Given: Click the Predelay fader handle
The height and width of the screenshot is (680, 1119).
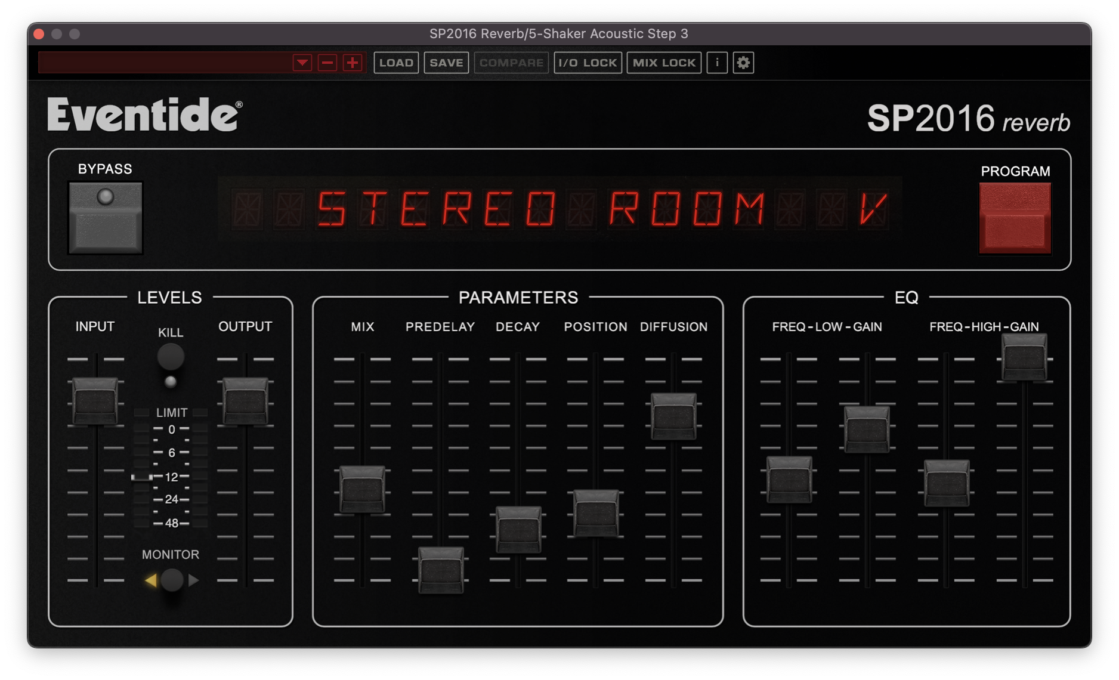Looking at the screenshot, I should [x=441, y=570].
